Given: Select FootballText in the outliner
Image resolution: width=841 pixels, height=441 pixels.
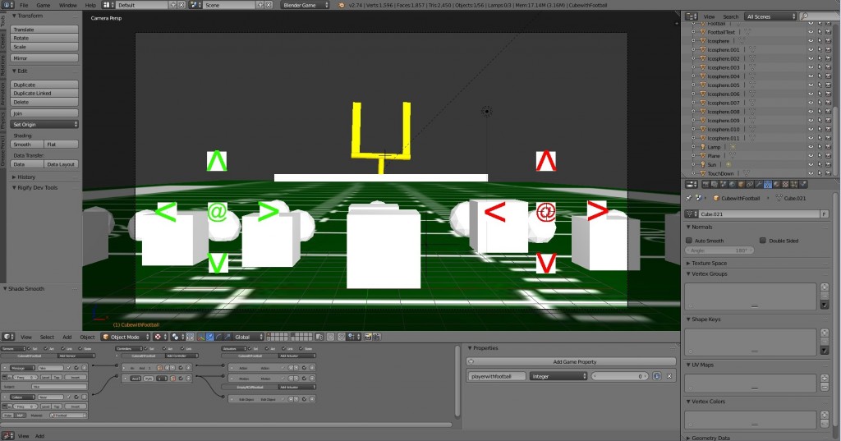Looking at the screenshot, I should 721,32.
